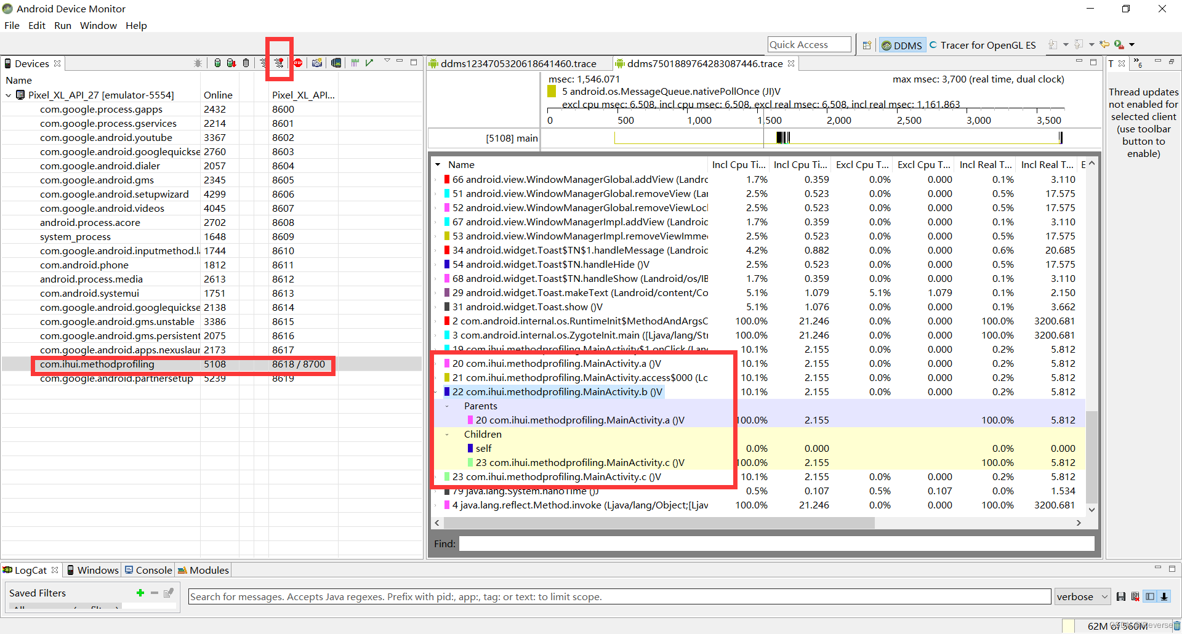Click the Update Heap icon
1182x634 pixels.
coord(217,63)
